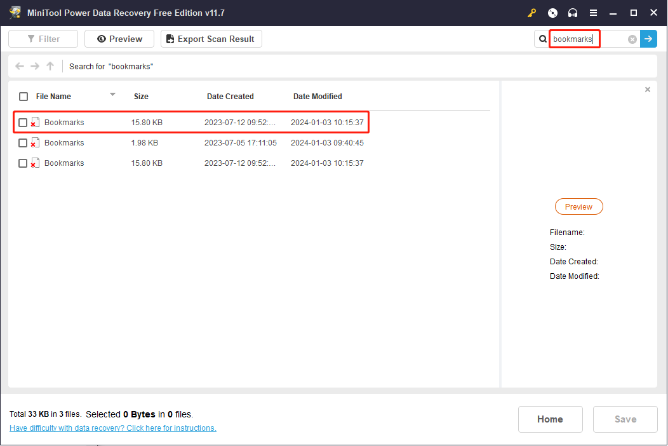Click the MiniTool app logo icon
This screenshot has height=446, width=668.
coord(15,13)
